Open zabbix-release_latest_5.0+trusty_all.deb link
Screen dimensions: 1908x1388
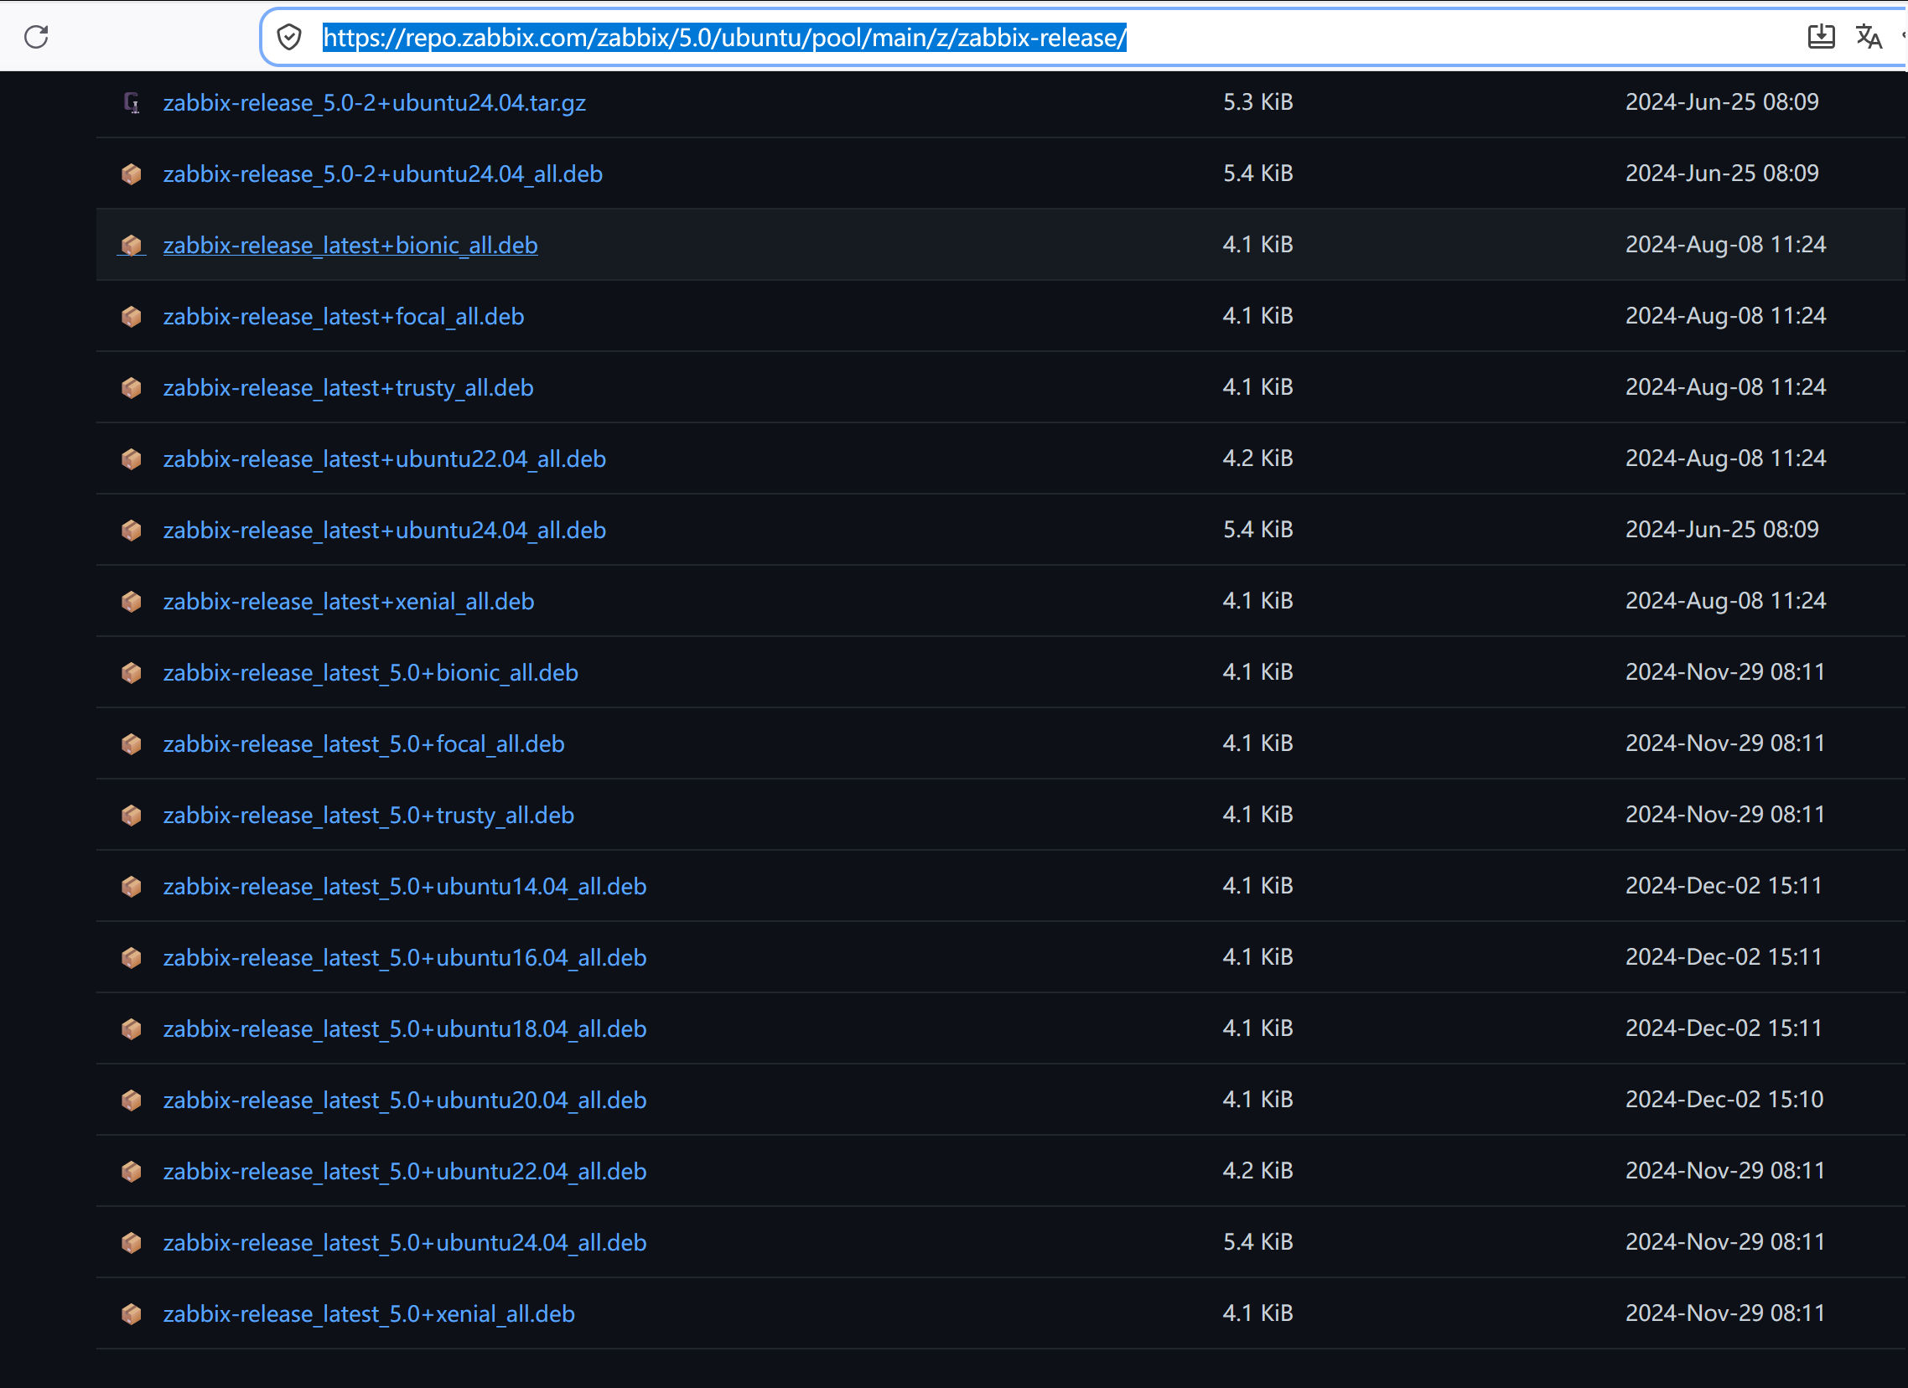tap(369, 816)
